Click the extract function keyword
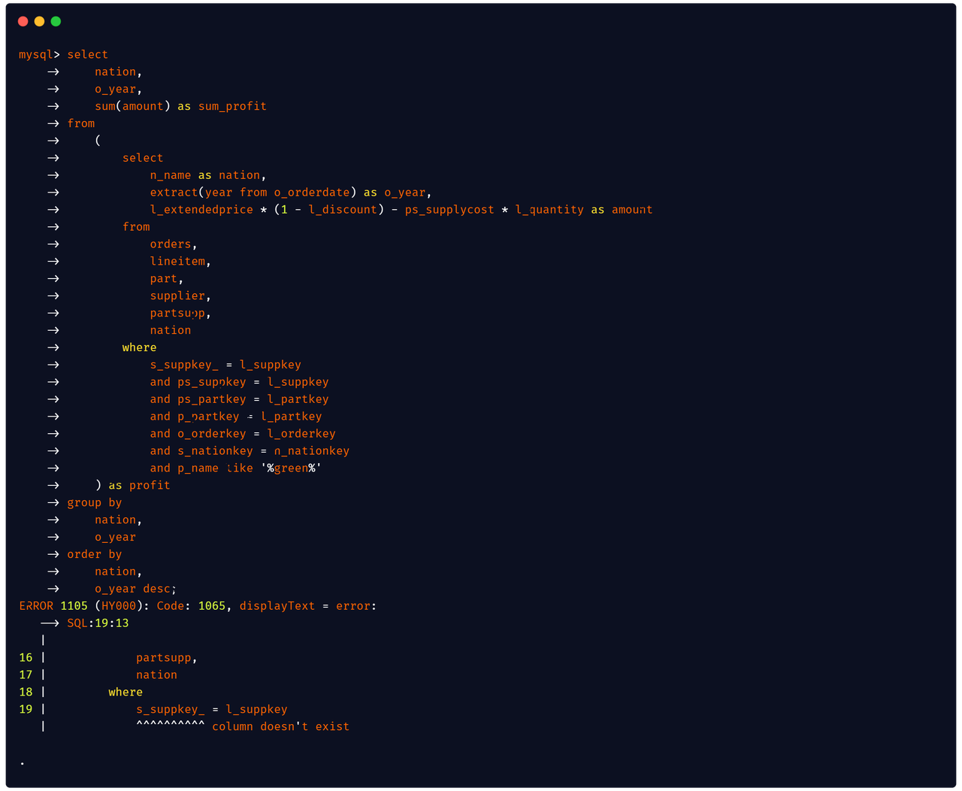 (174, 192)
